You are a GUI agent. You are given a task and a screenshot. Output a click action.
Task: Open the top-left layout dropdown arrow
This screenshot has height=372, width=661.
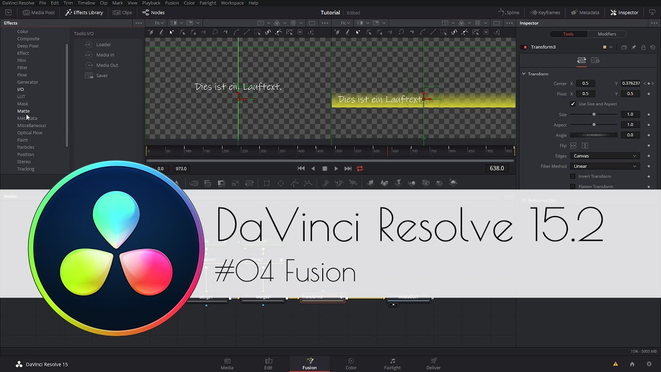coord(8,12)
